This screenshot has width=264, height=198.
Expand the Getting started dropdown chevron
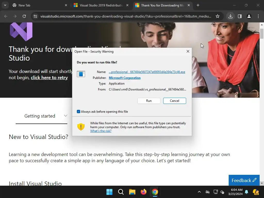click(65, 116)
